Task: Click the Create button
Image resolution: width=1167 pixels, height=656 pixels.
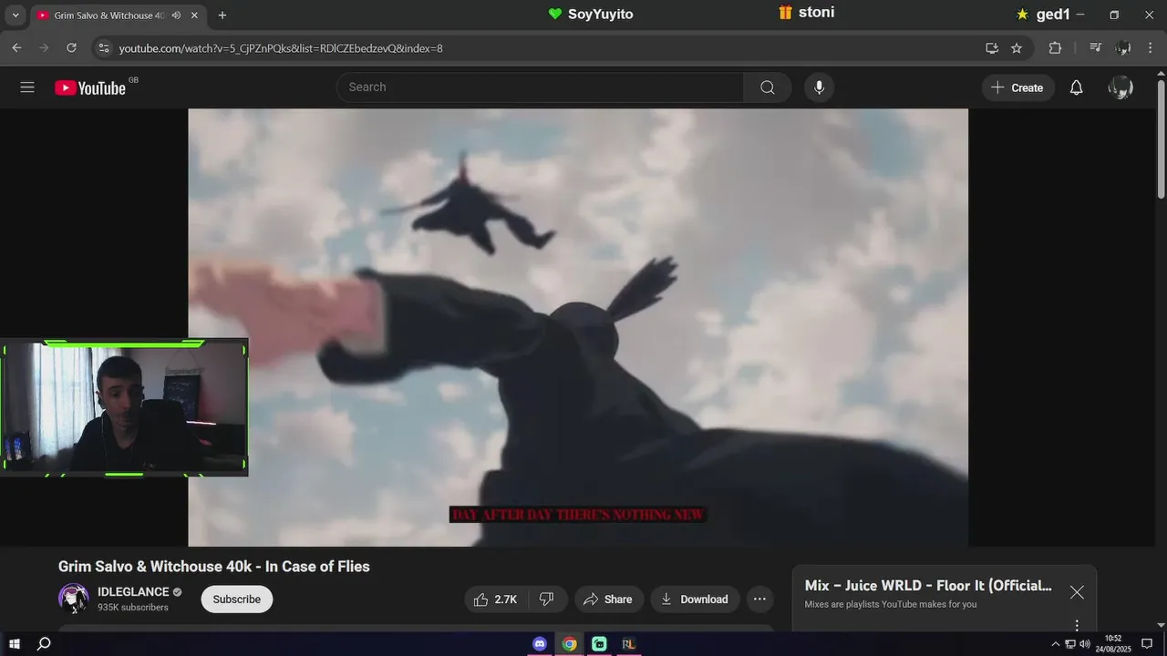Action: [x=1017, y=87]
